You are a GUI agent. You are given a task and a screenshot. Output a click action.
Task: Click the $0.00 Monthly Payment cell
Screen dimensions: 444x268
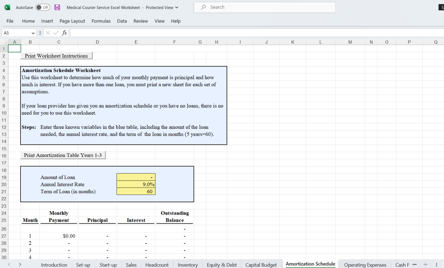[x=59, y=236]
